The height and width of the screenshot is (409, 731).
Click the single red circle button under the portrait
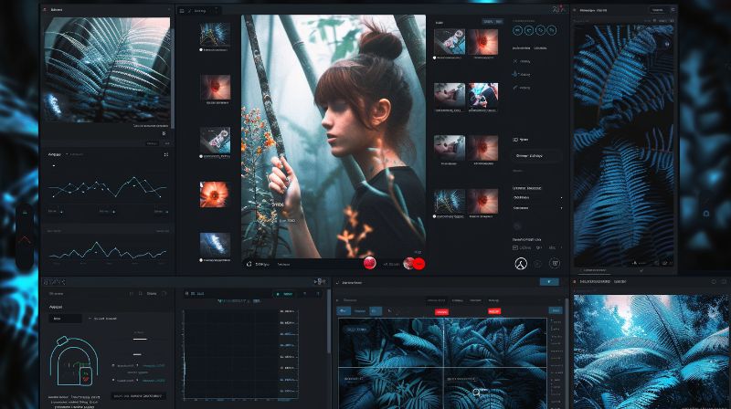coord(370,263)
